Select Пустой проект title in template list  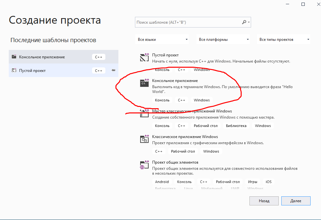165,55
